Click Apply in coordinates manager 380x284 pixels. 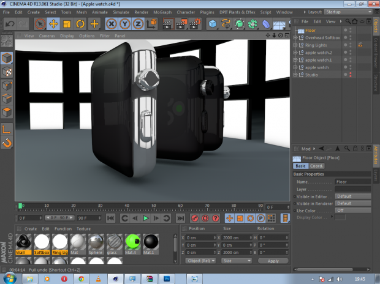tap(273, 261)
